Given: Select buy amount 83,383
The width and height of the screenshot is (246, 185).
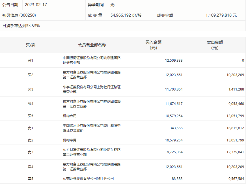Looking at the screenshot, I should (177, 179).
